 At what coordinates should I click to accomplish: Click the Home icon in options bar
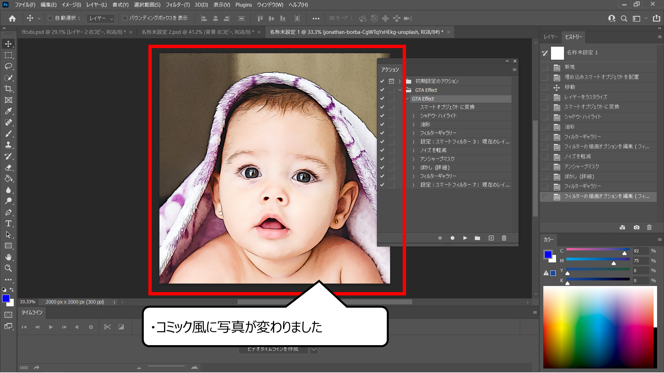click(x=12, y=19)
